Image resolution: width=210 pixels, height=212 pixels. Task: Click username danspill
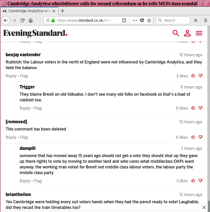[28, 148]
